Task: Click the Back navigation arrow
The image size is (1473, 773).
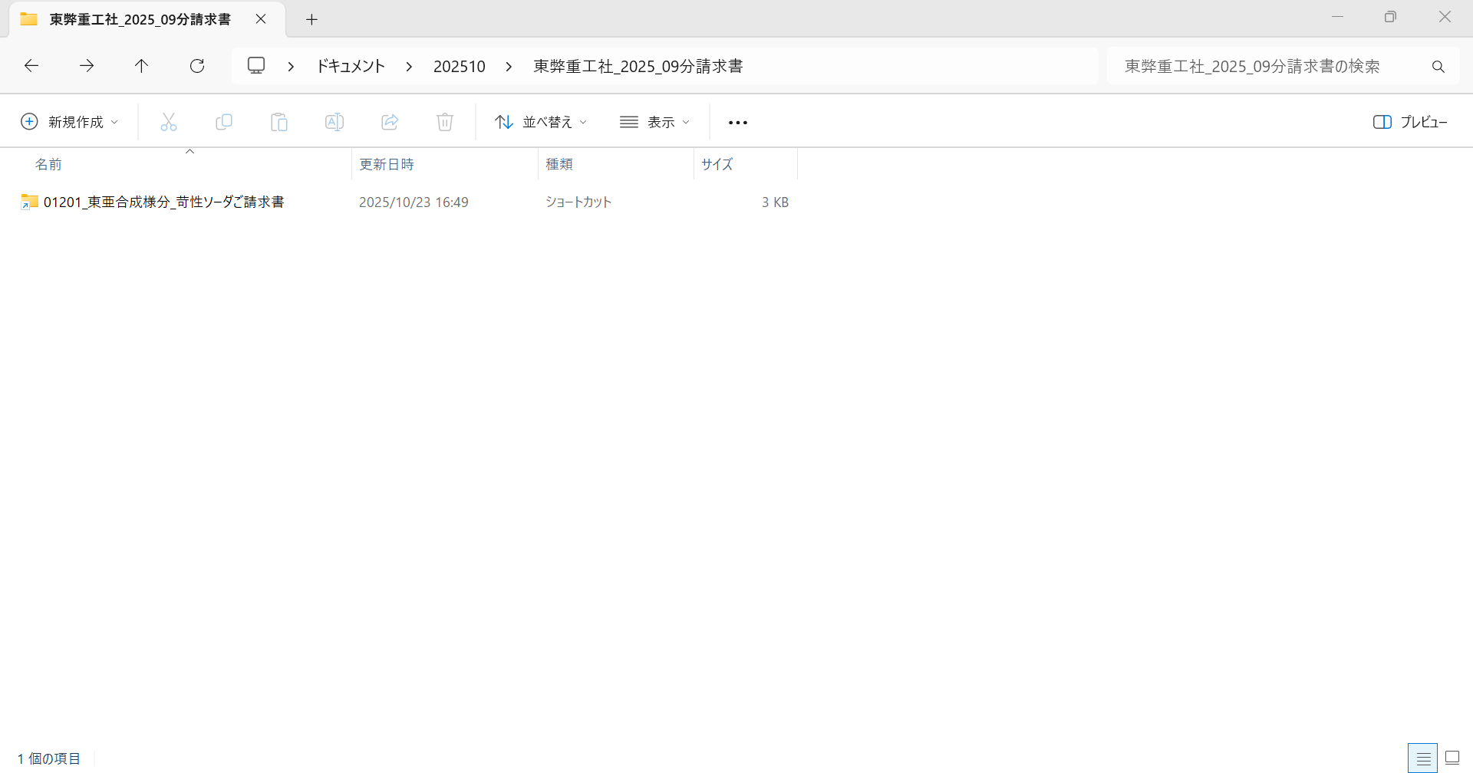Action: [x=31, y=66]
